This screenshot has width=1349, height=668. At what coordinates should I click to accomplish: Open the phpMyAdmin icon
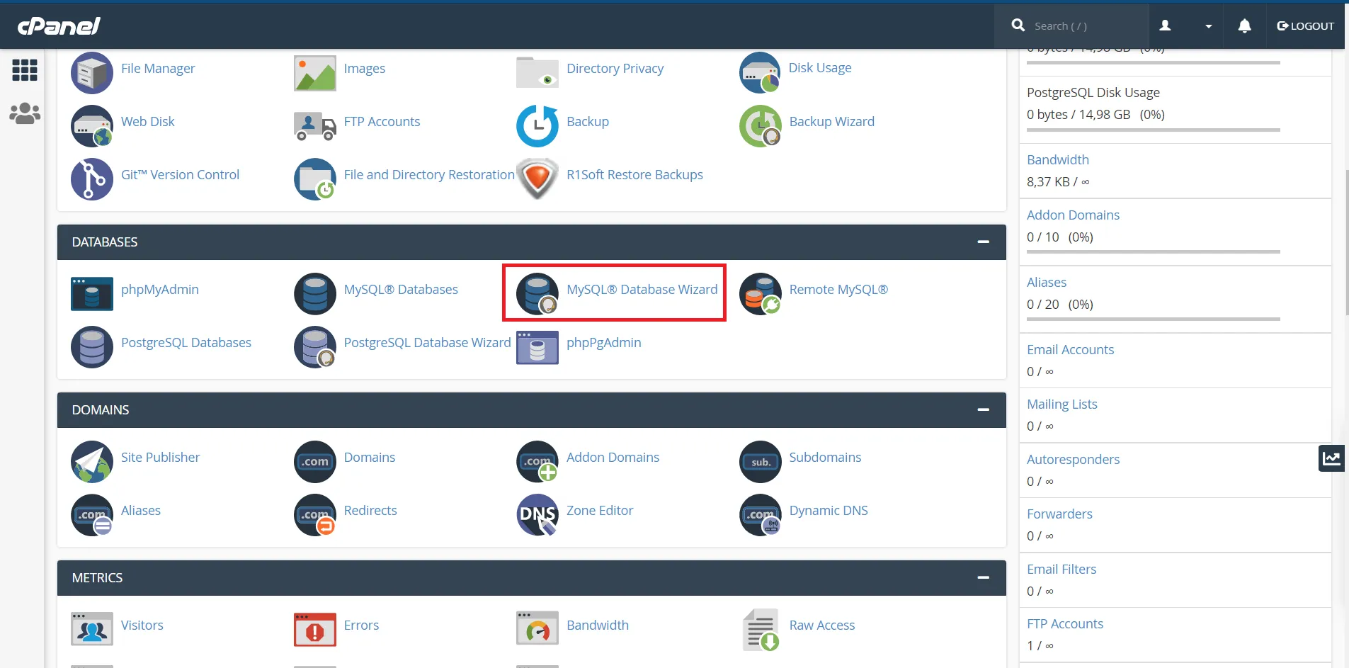tap(92, 293)
